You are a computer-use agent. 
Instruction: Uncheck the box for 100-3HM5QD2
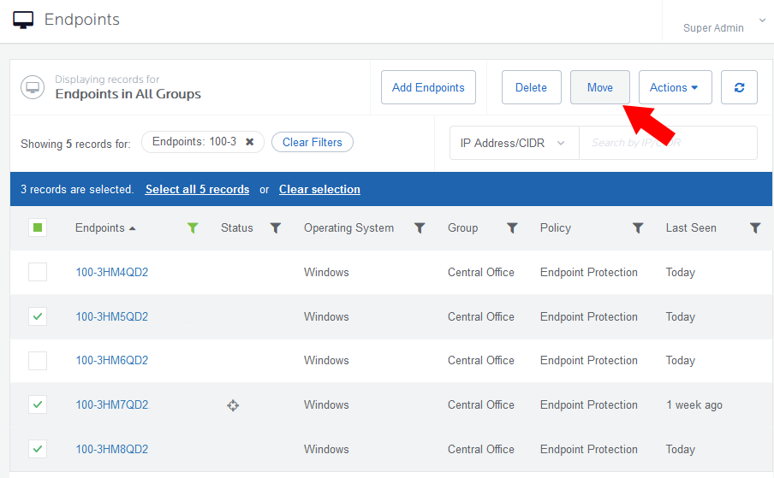[38, 316]
